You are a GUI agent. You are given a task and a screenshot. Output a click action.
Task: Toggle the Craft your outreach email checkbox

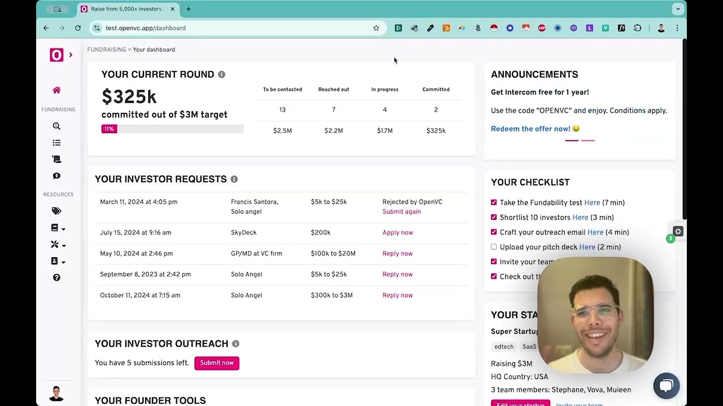[x=494, y=232]
